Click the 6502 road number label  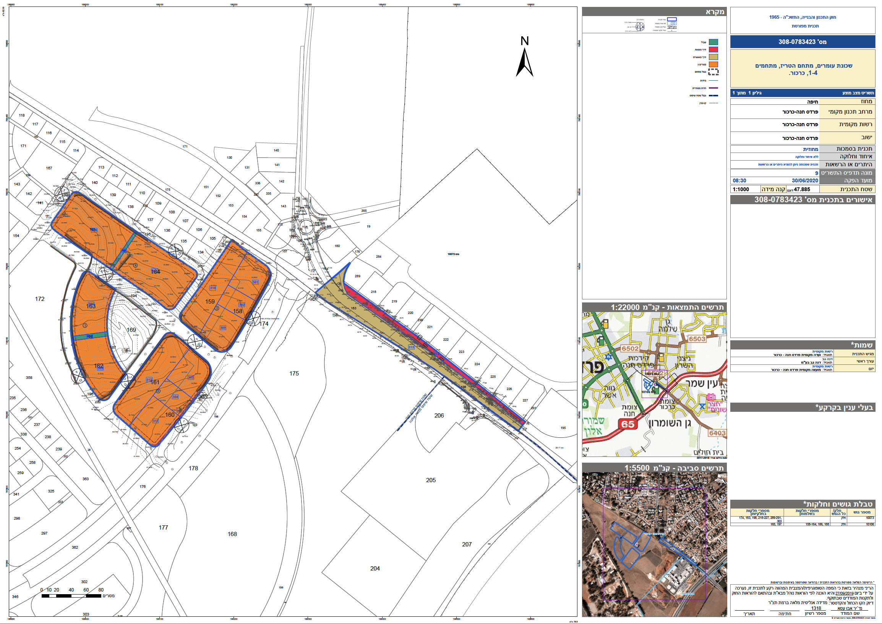click(x=630, y=348)
